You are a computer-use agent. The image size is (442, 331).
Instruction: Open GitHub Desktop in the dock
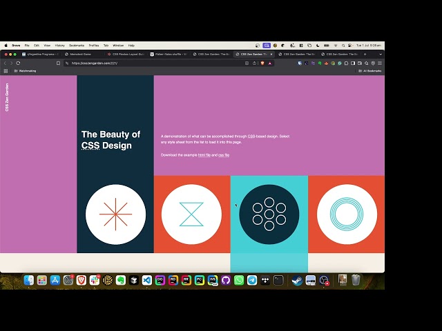225,280
